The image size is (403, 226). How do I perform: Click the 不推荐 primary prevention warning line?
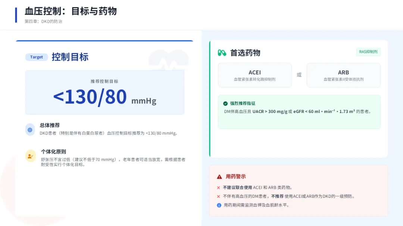point(290,196)
